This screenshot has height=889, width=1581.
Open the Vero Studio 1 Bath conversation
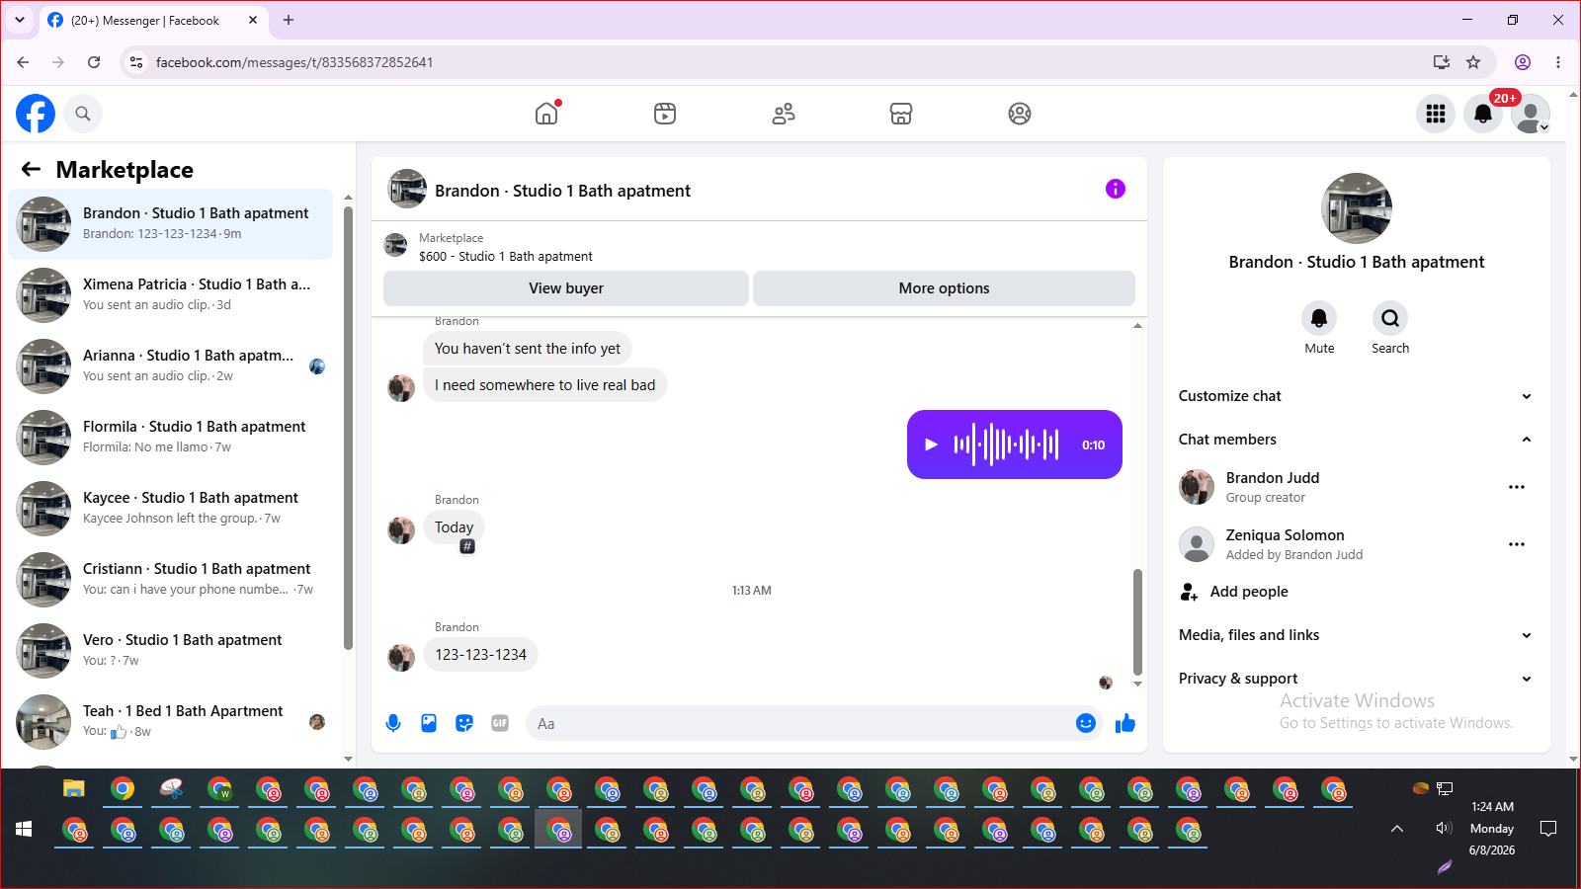(x=171, y=651)
